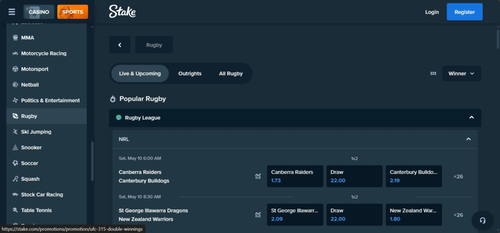Click the sidebar vertical scrollbar
Screen dimensions: 500x233
[x=92, y=161]
